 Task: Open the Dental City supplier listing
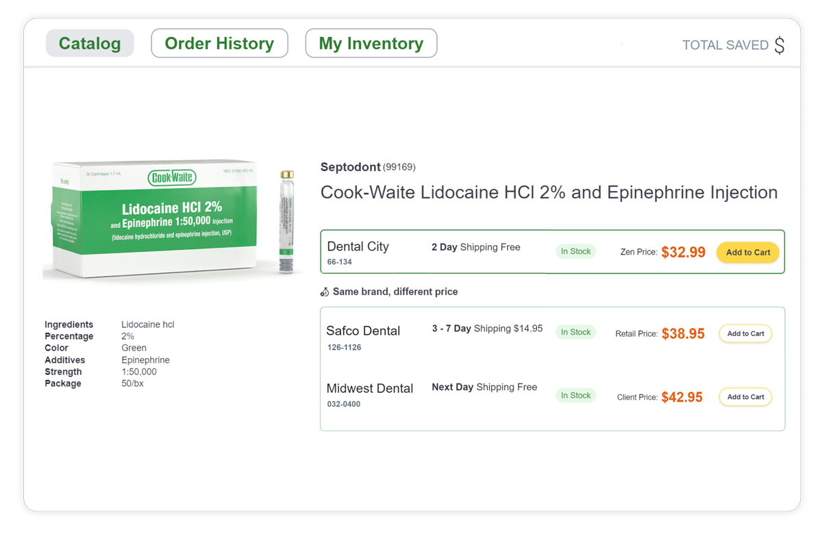(357, 246)
